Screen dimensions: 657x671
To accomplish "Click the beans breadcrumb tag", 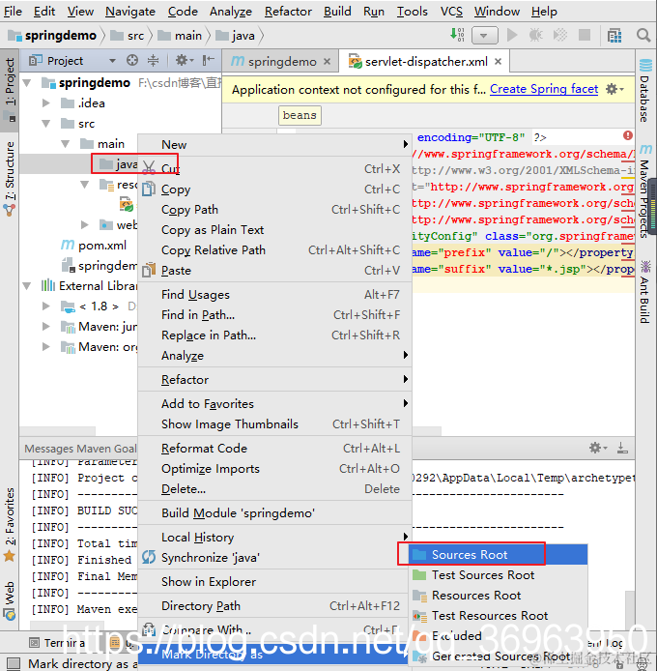I will click(x=300, y=115).
